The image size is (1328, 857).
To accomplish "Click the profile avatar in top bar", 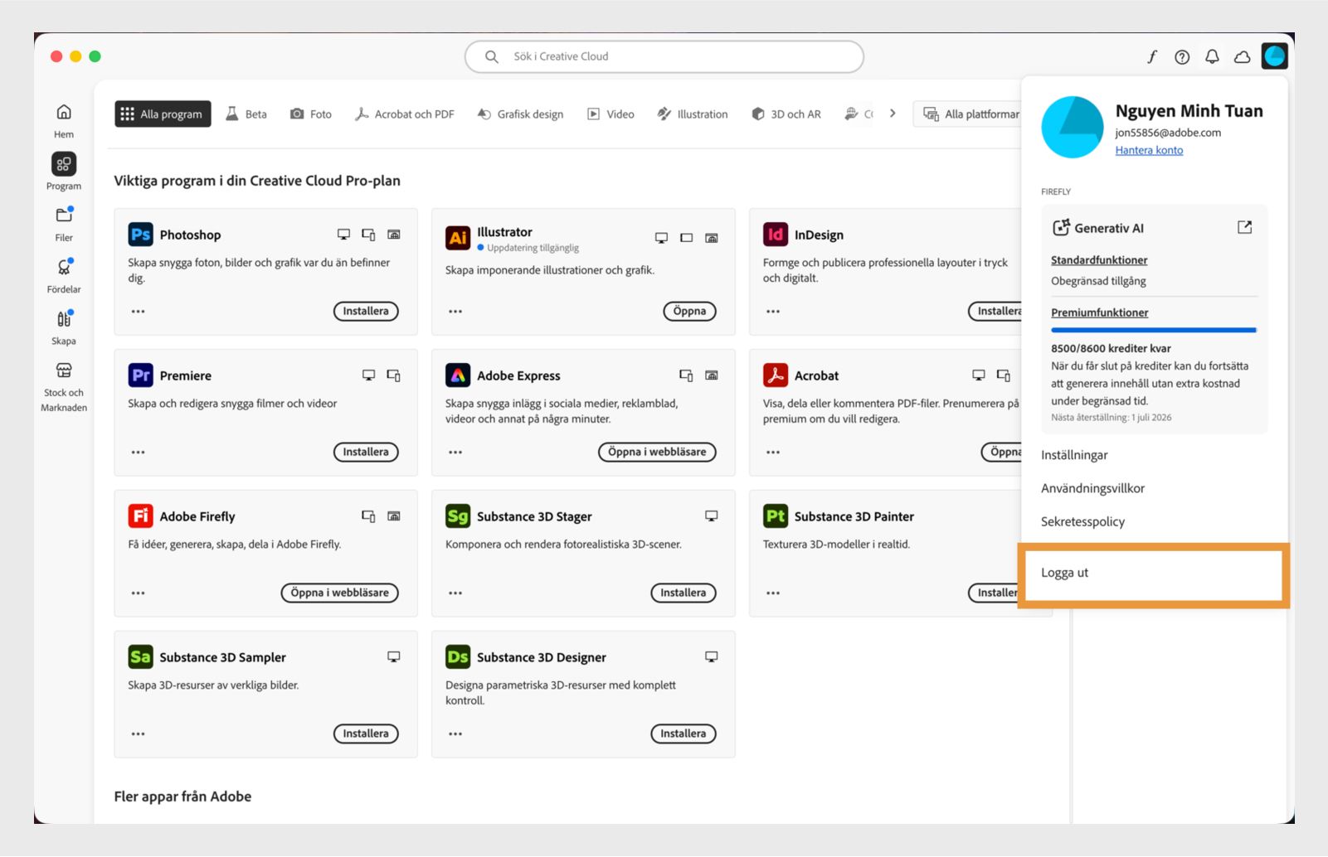I will click(1274, 56).
